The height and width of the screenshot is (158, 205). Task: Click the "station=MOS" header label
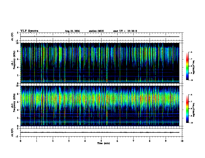click(96, 31)
